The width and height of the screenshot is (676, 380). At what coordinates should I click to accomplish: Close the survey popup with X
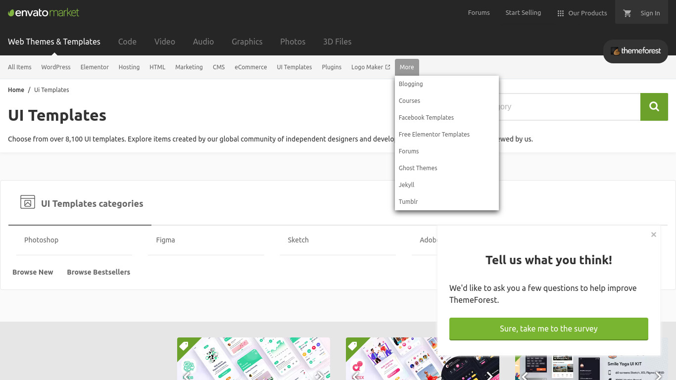(x=654, y=235)
